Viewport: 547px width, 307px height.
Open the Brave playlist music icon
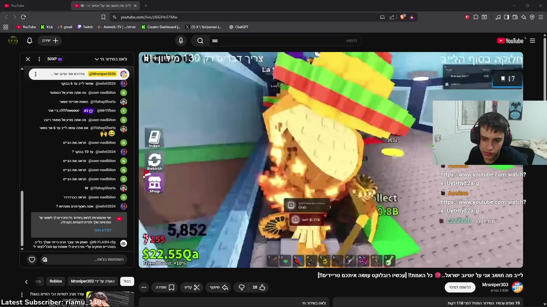(498, 17)
